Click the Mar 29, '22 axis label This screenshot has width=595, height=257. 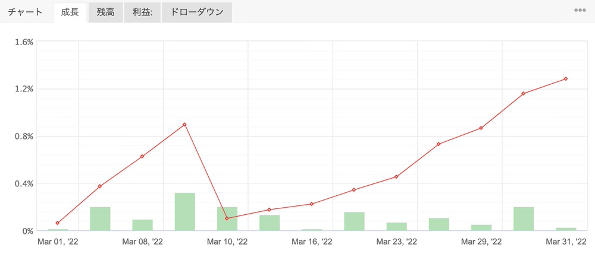click(481, 242)
